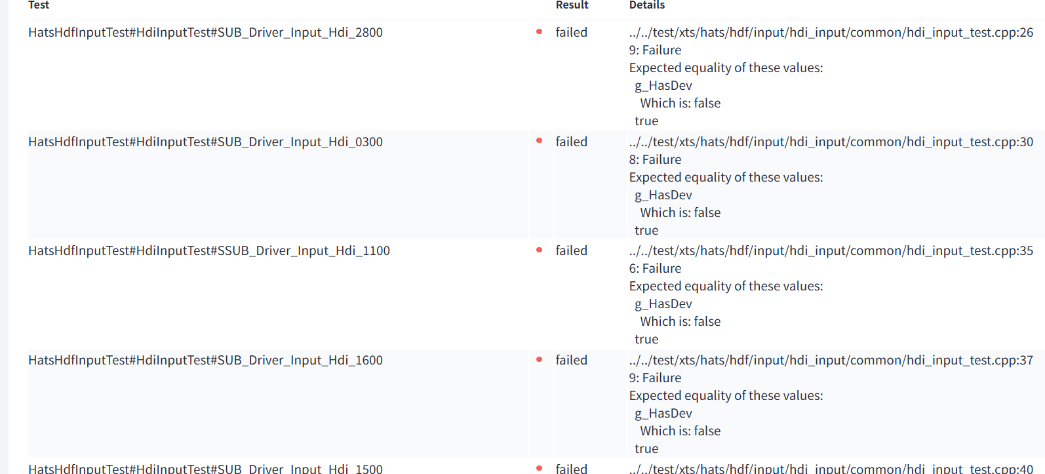Click red status dot for Hdi_1500 row
1045x474 pixels.
[539, 467]
